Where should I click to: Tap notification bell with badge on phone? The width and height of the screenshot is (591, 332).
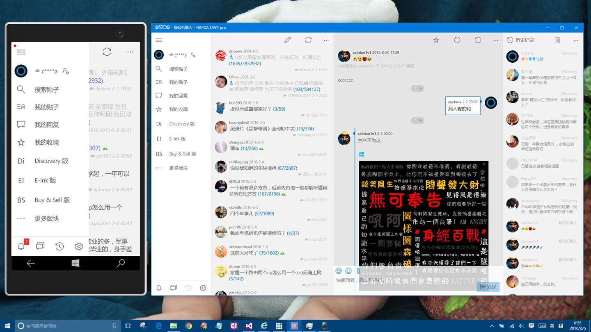click(x=21, y=246)
